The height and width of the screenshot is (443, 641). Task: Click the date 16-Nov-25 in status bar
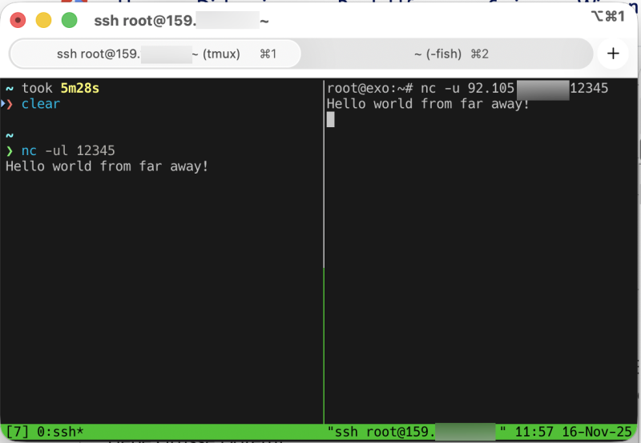(592, 432)
